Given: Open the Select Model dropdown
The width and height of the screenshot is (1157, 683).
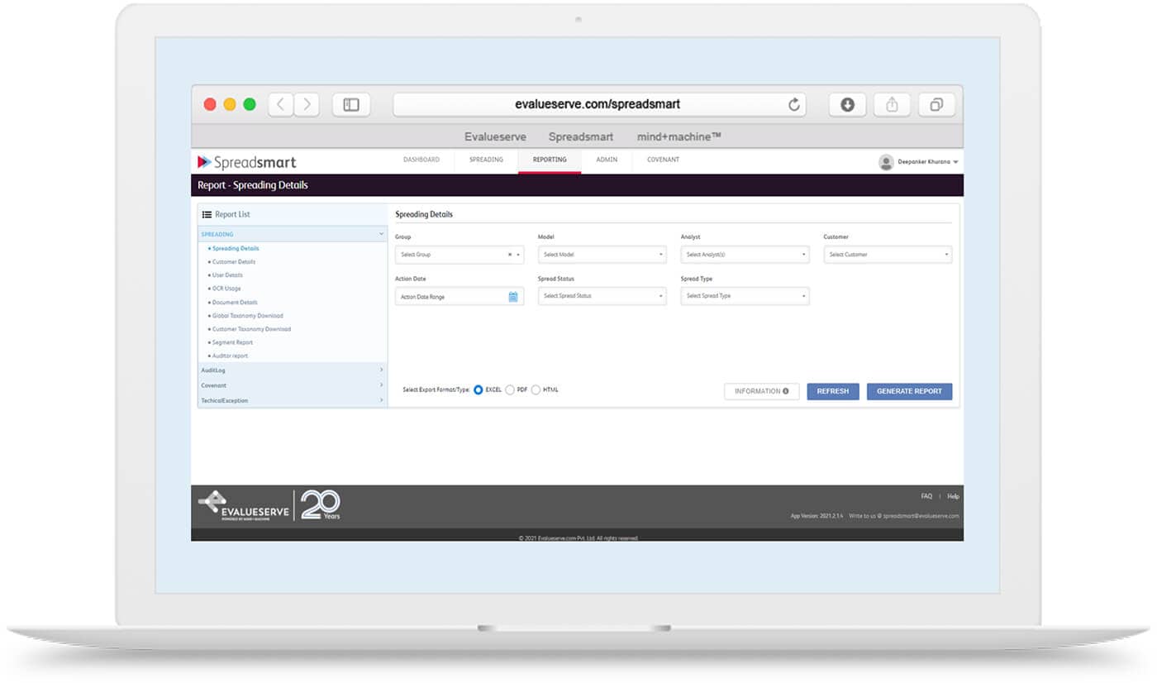Looking at the screenshot, I should click(602, 255).
